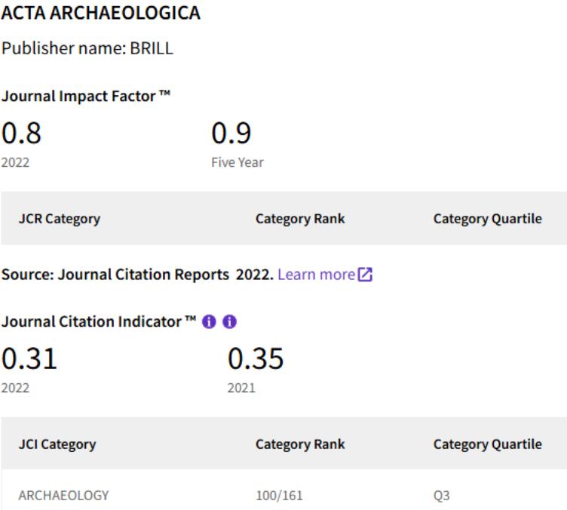The width and height of the screenshot is (567, 510).
Task: Click Category Rank header in JCI table
Action: click(300, 444)
